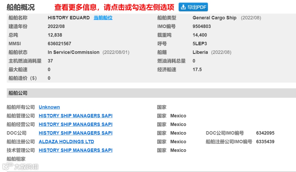
Task: Click the 最大船速 label
Action: (18, 70)
